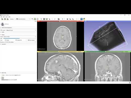The width and height of the screenshot is (131, 98).
Task: Open the Python Interactor icon
Action: [x=84, y=19]
